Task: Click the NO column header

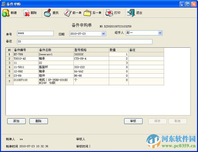Action: (x=10, y=50)
